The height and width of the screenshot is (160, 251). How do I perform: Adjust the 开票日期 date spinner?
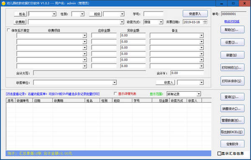point(205,22)
